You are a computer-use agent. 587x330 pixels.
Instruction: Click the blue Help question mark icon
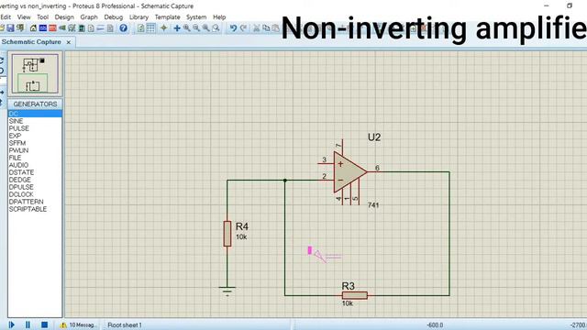click(x=123, y=28)
